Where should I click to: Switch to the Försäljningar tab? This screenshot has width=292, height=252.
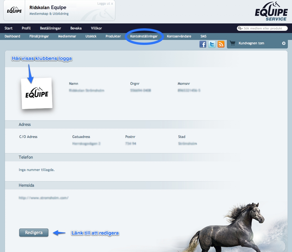click(39, 36)
